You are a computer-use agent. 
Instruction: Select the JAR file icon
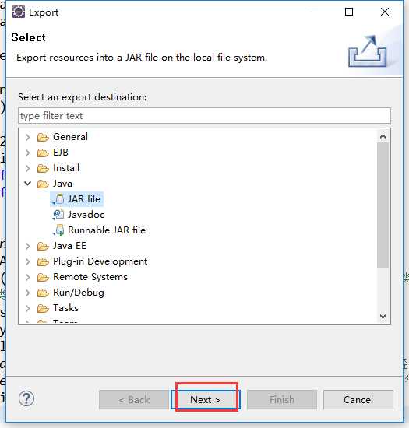[x=58, y=199]
